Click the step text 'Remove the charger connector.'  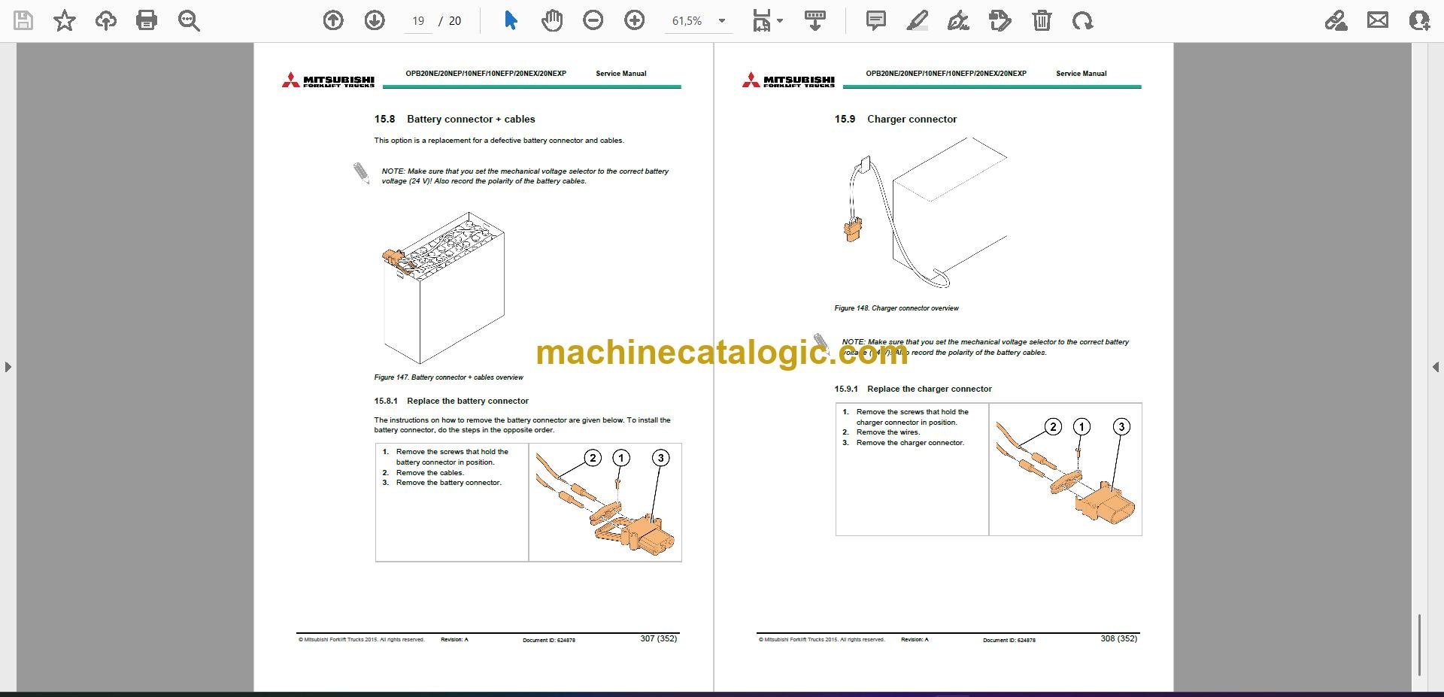pyautogui.click(x=910, y=443)
